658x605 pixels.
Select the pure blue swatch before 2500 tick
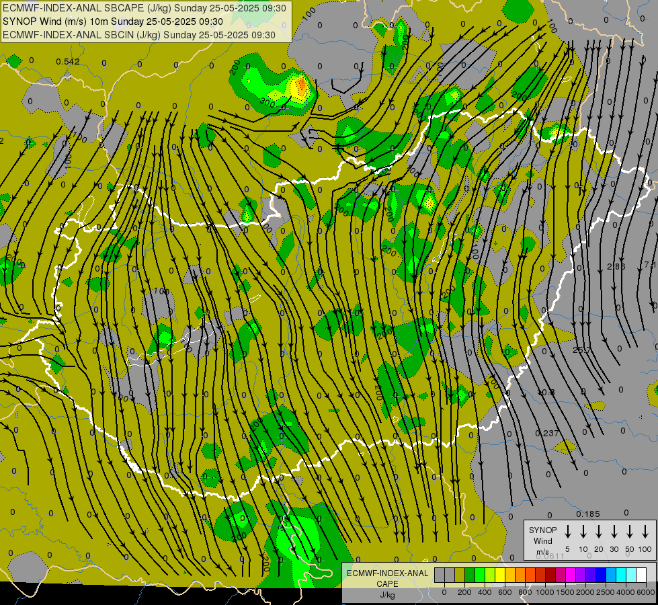pos(600,575)
